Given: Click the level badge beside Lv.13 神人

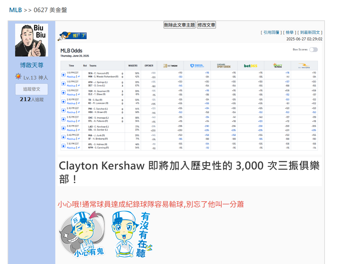Looking at the screenshot, I should (18, 77).
